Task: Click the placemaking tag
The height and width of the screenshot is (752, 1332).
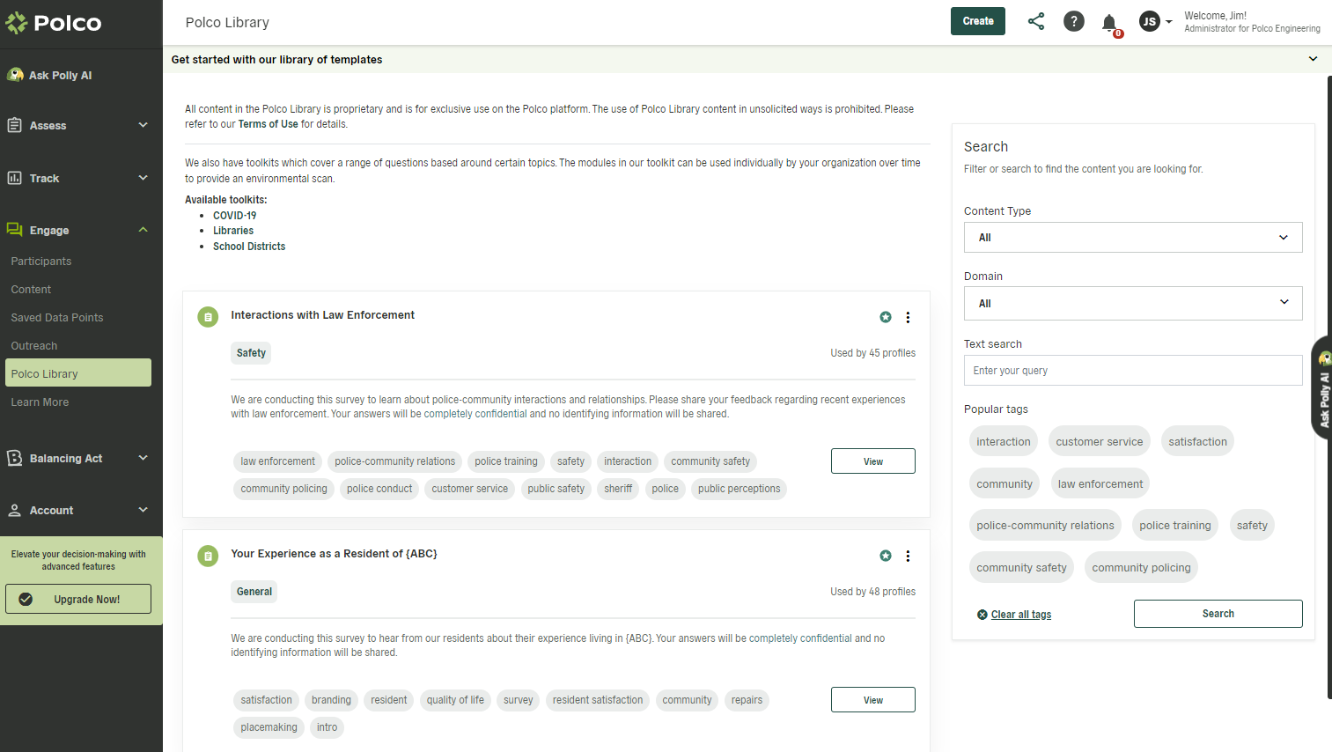Action: tap(269, 727)
